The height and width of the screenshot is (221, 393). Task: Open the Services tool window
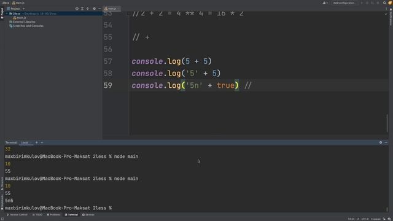pyautogui.click(x=88, y=215)
